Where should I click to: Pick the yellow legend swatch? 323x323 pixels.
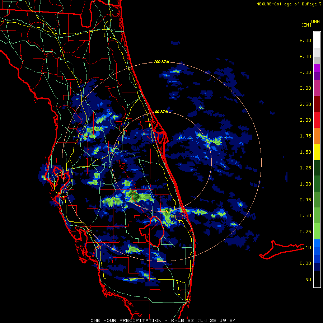coord(317,152)
